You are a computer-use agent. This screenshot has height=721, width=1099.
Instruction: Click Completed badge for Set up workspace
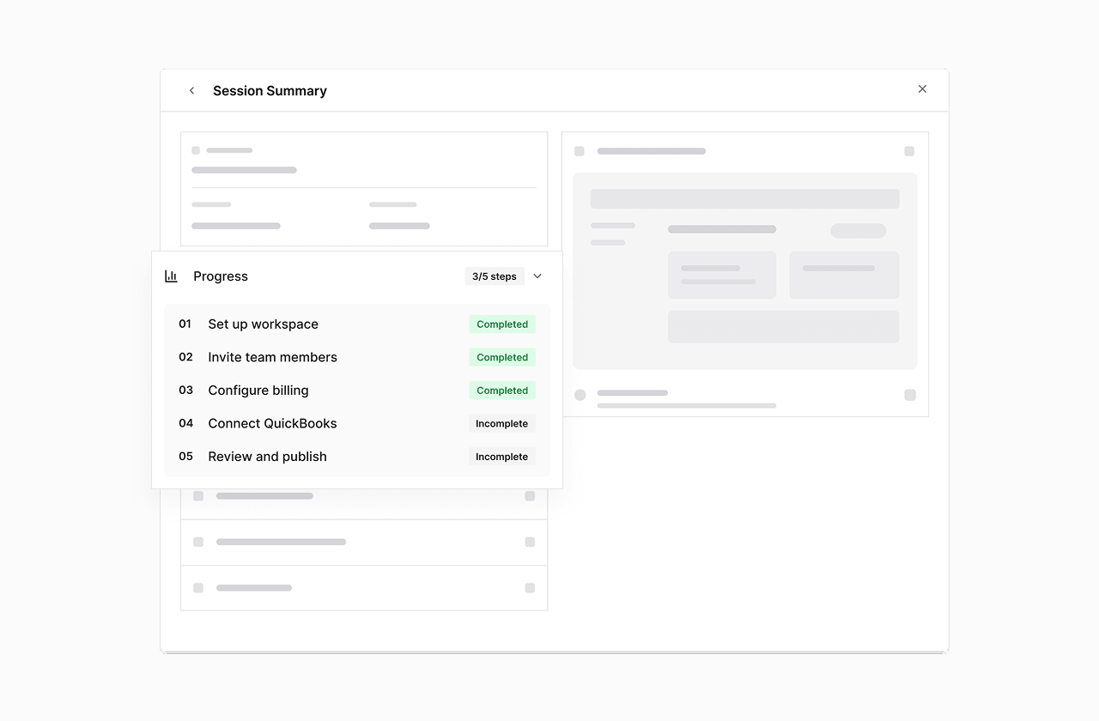point(502,324)
